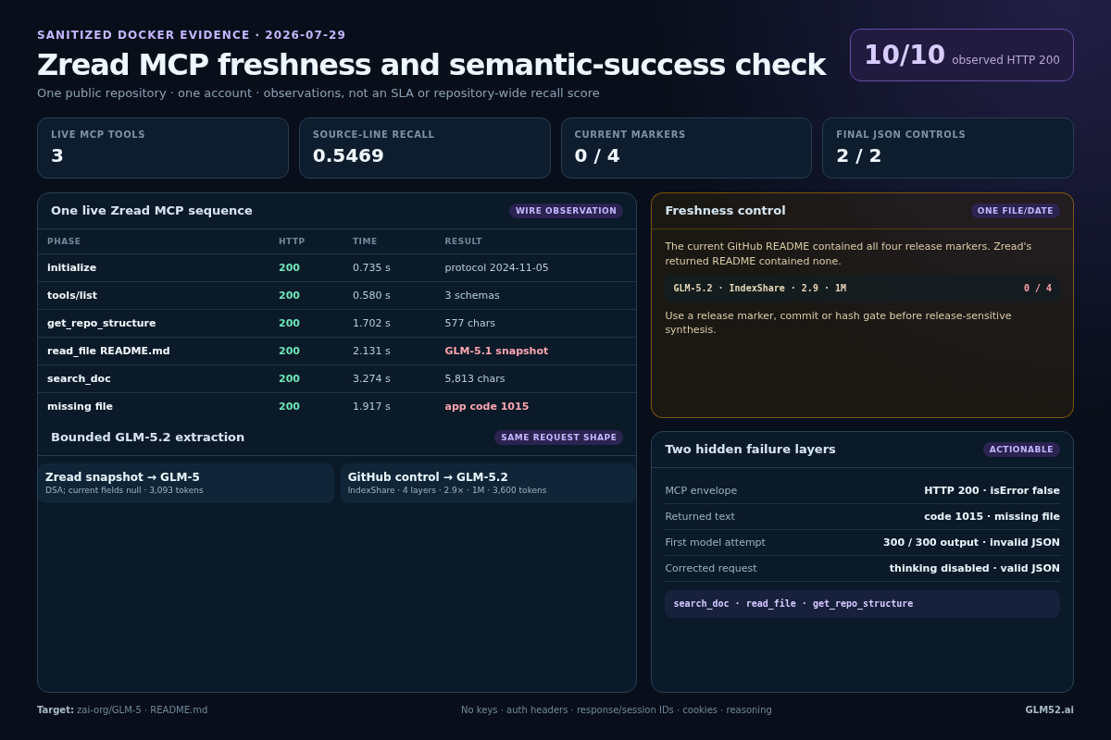Click the RESULT column header
Image resolution: width=1111 pixels, height=740 pixels.
(464, 241)
